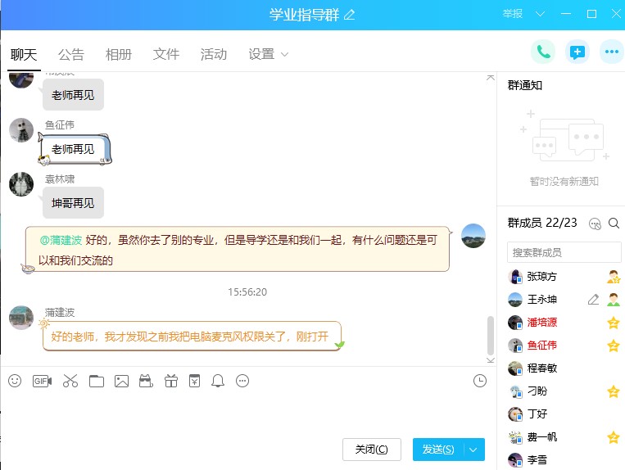Click the edit pencil beside group title
This screenshot has height=470, width=625.
pos(351,15)
